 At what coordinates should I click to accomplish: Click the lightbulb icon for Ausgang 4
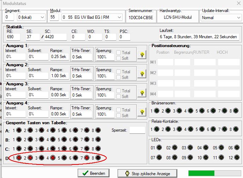(x=142, y=112)
